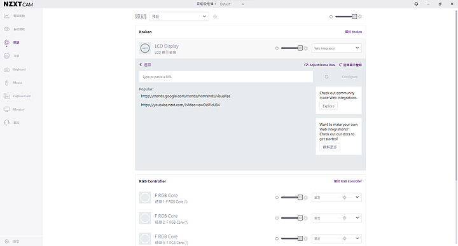Viewport: 458px width, 246px height.
Task: Select the Lighting bulb icon in sidebar
Action: pyautogui.click(x=7, y=43)
